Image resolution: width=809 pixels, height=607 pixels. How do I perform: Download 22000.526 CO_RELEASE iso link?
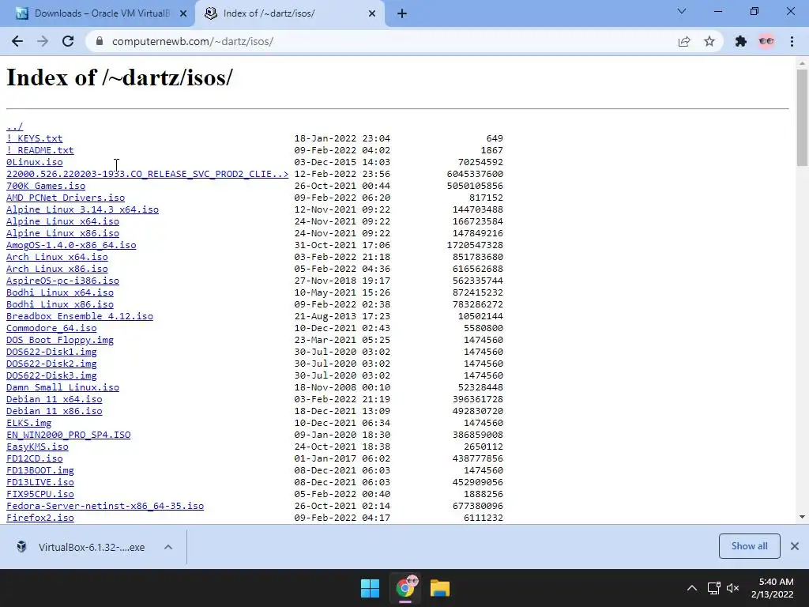pos(147,174)
